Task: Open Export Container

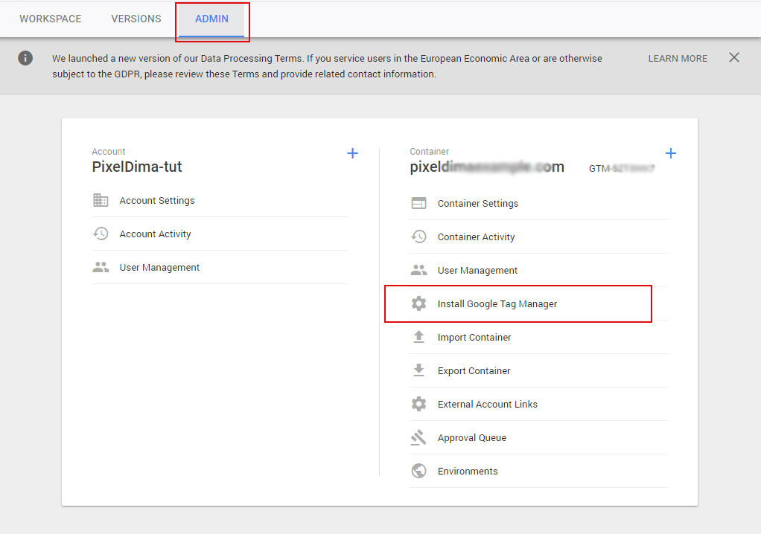Action: tap(474, 370)
